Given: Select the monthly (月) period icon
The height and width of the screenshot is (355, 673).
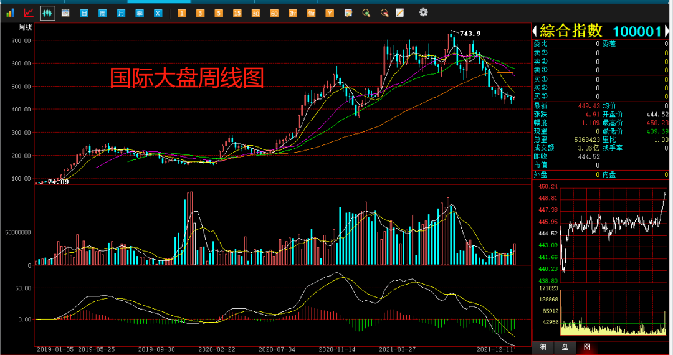Looking at the screenshot, I should (121, 13).
